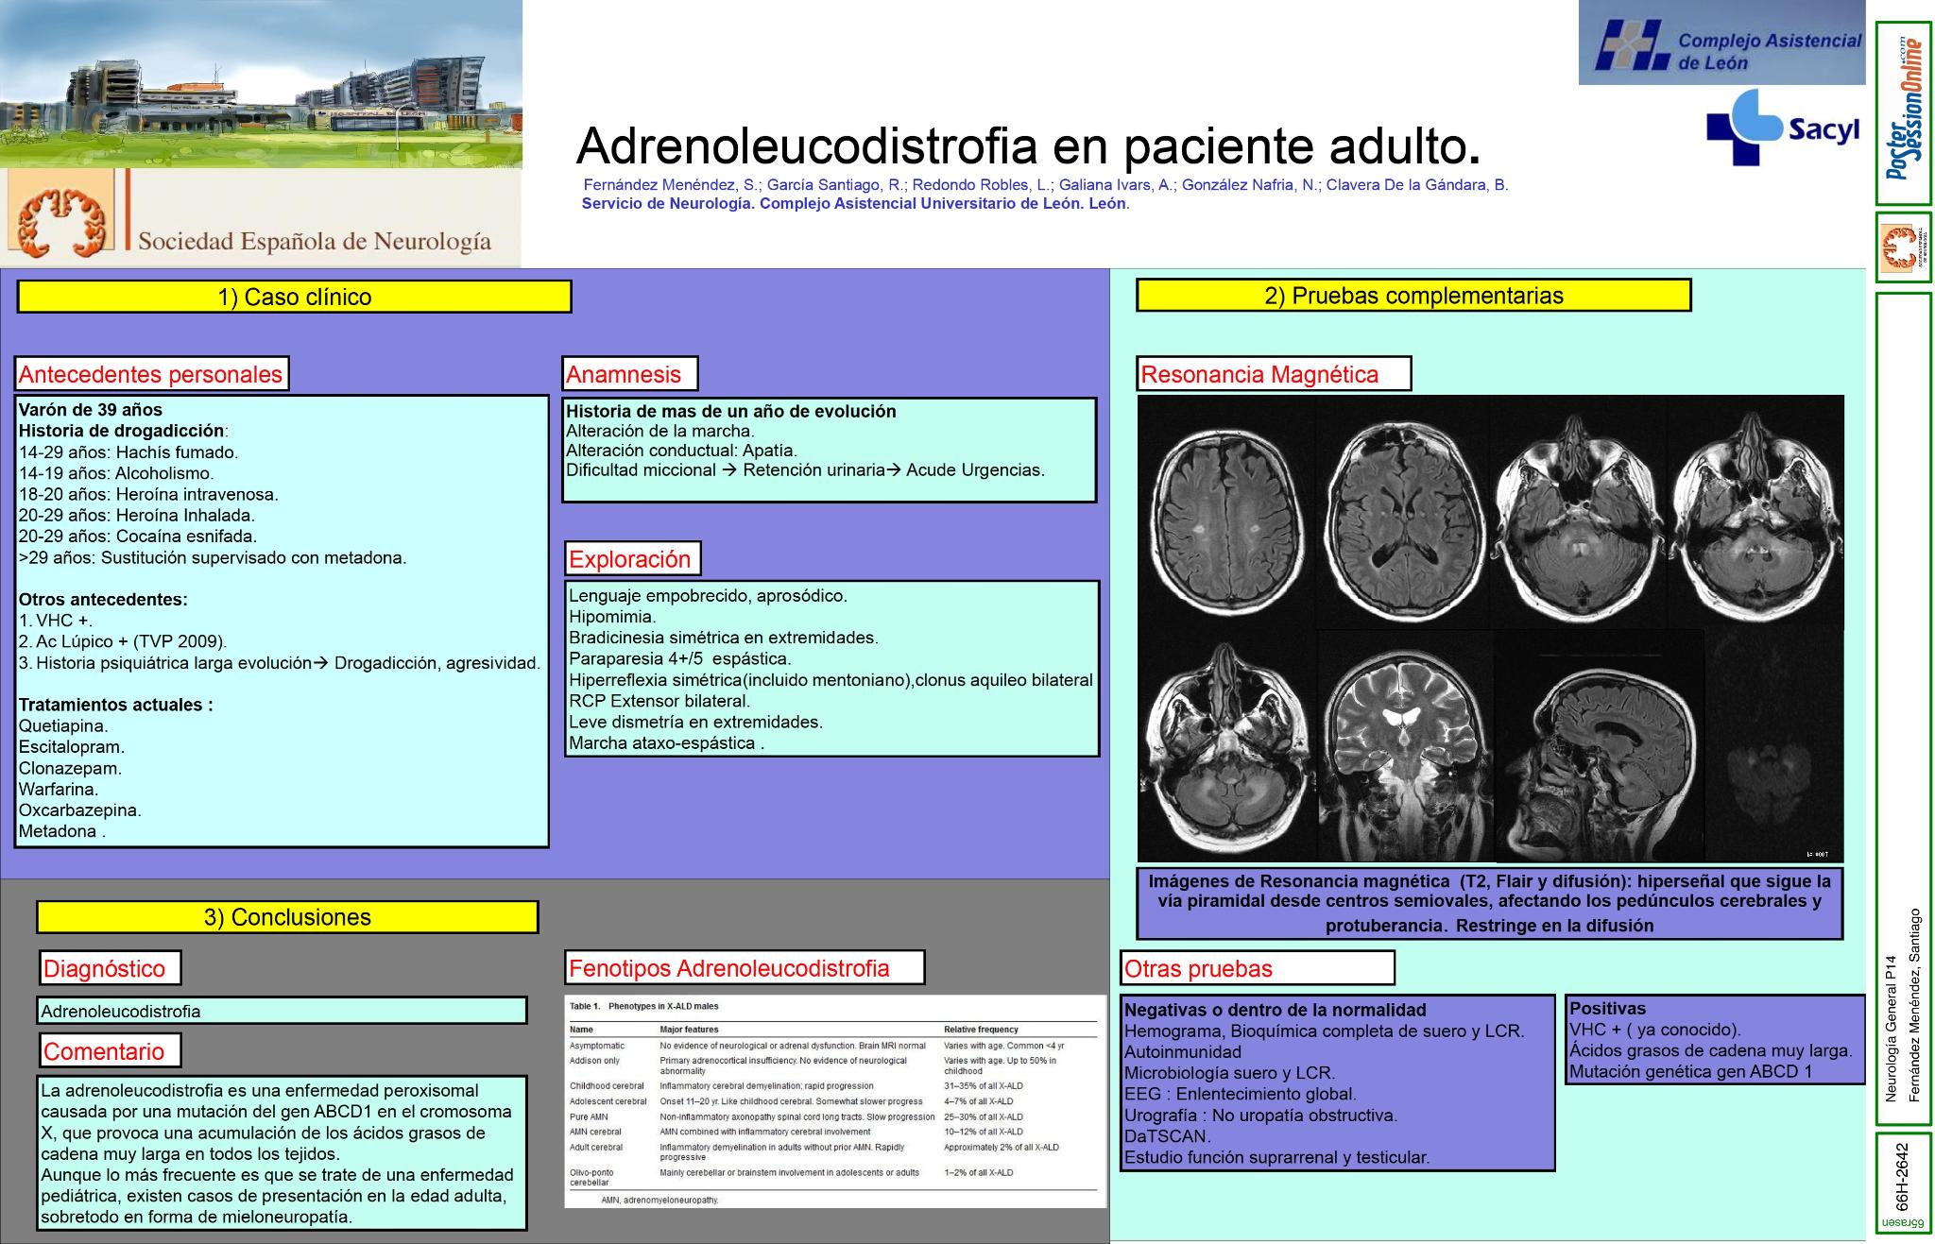
Task: Click 'Mutación genética gen ABCD 1'
Action: pos(1691,1072)
